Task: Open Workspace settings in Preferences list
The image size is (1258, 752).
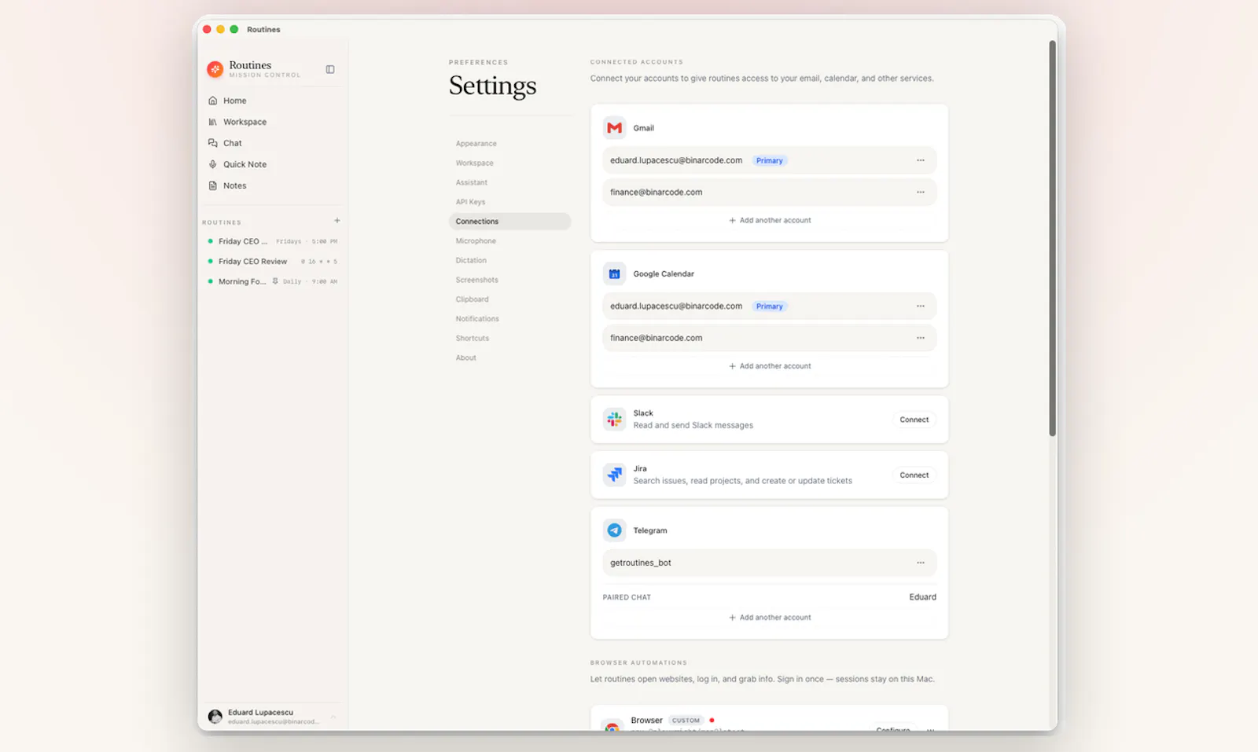Action: pyautogui.click(x=509, y=163)
